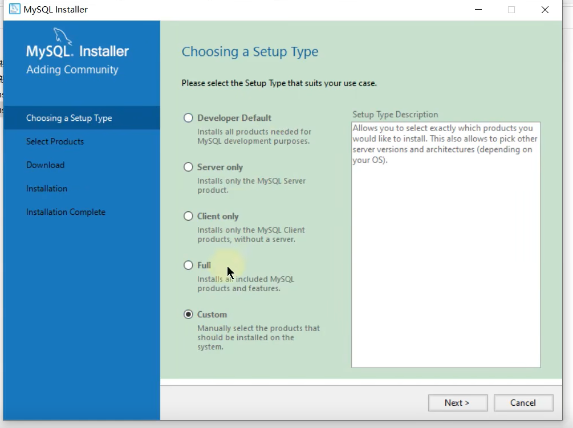Minimize the MySQL Installer window
This screenshot has height=428, width=573.
478,10
